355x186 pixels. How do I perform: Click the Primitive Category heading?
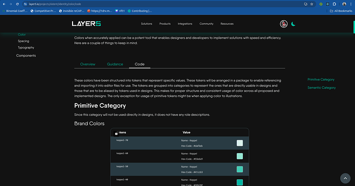pos(100,106)
